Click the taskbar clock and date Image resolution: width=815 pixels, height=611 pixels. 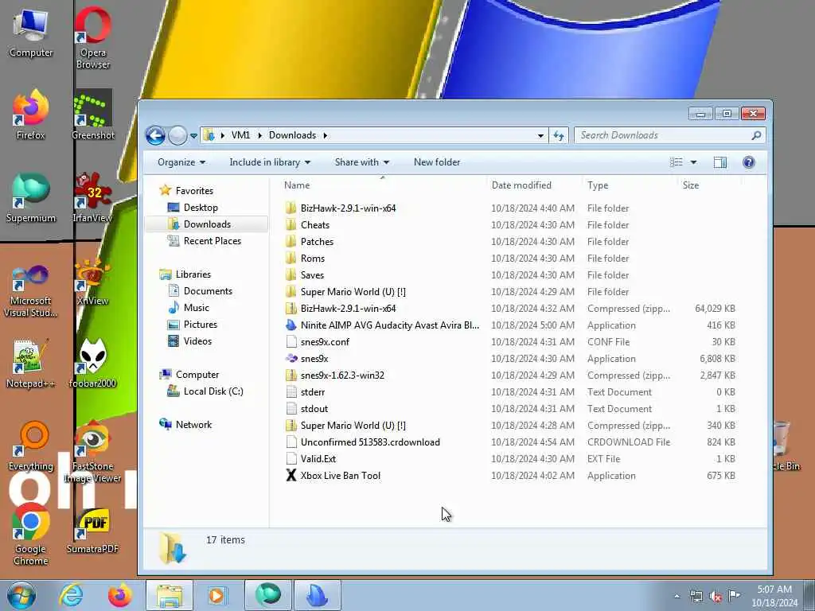tap(774, 597)
